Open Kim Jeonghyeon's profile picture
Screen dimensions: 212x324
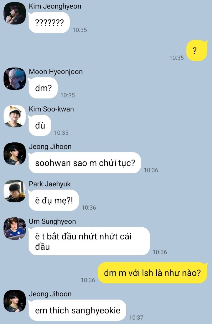click(x=15, y=13)
